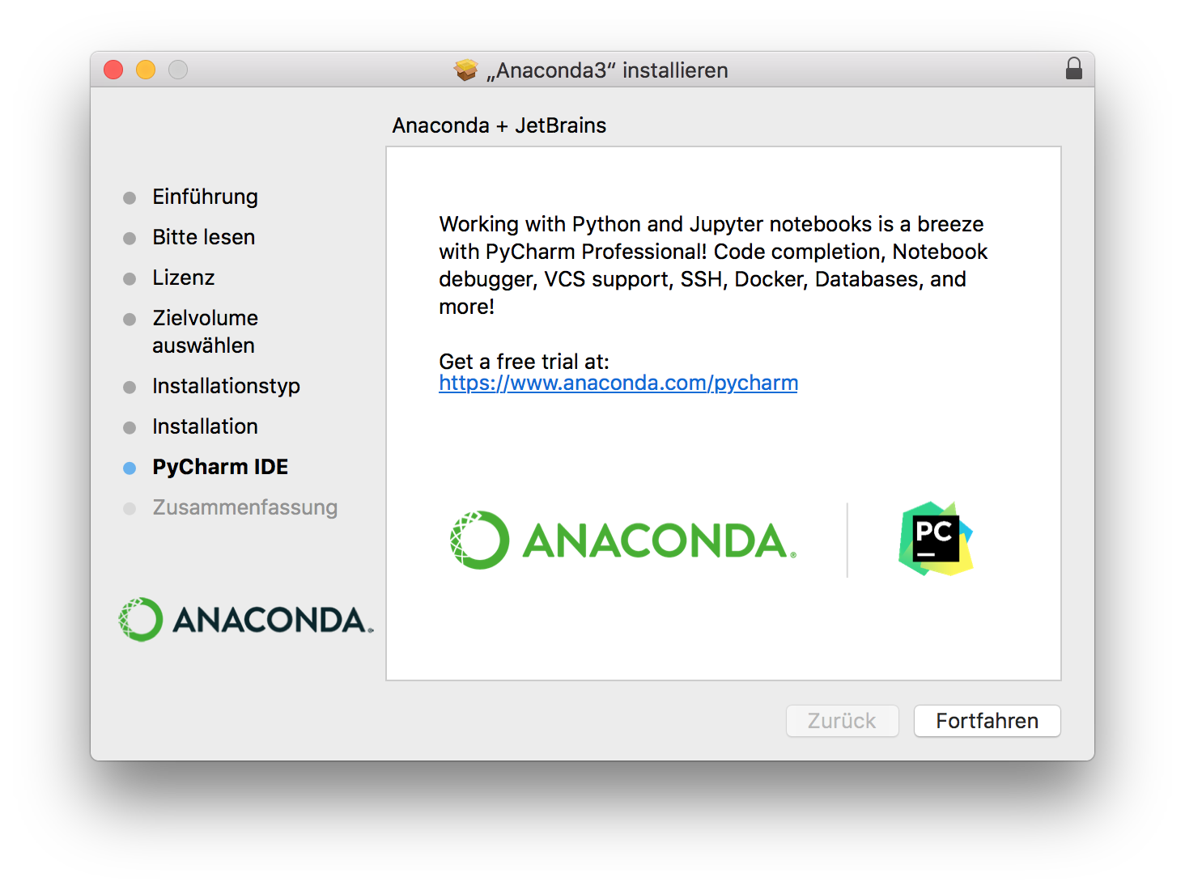The image size is (1185, 890).
Task: Click the PyCharm PC logo
Action: click(936, 539)
